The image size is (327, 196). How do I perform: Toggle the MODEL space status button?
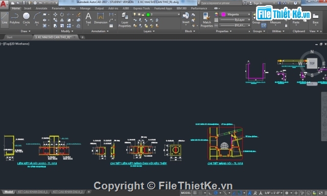186,193
